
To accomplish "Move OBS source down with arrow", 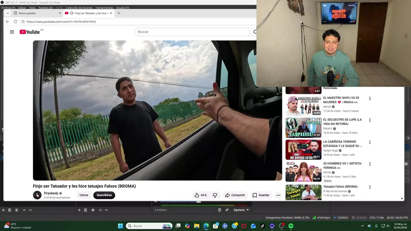I will tap(106, 210).
